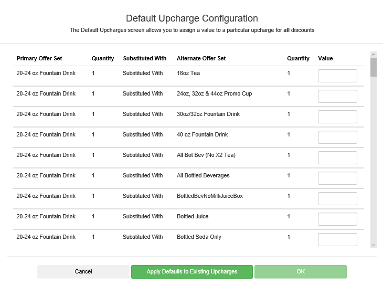Click value box for 30oz/32oz Fountain Drink
This screenshot has width=383, height=285.
[x=337, y=117]
